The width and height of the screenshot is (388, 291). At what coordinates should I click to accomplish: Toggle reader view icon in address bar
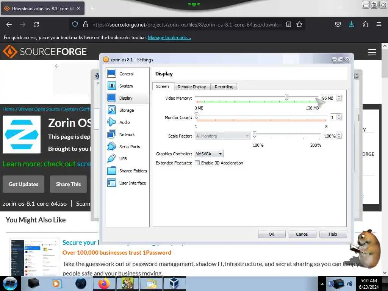(288, 24)
